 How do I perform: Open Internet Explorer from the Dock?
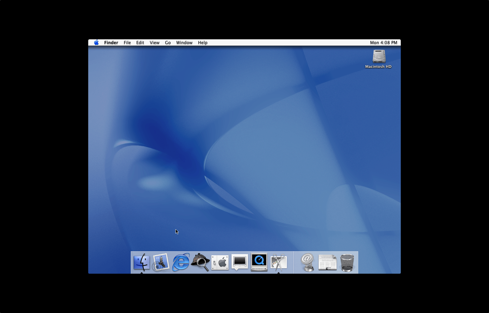[x=181, y=262]
